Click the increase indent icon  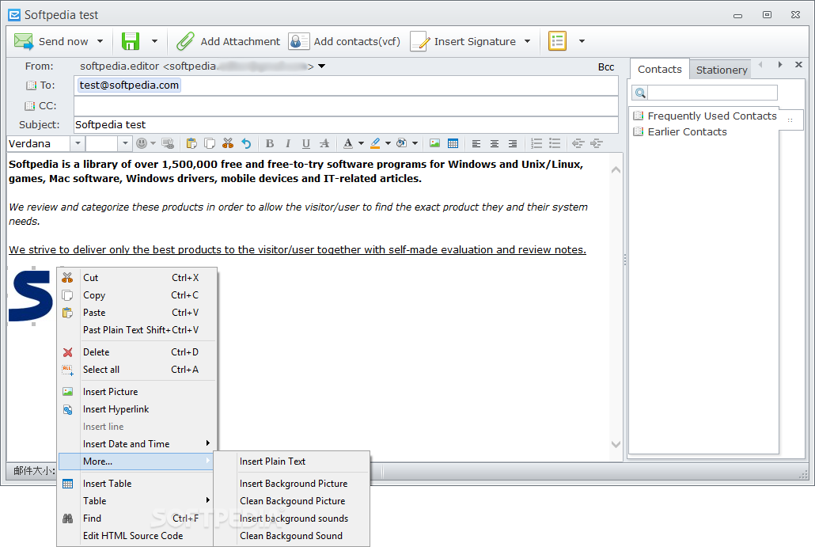(597, 143)
